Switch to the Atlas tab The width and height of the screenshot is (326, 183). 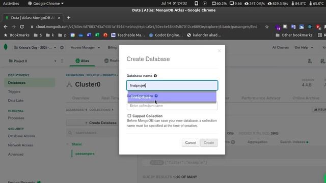click(x=83, y=61)
